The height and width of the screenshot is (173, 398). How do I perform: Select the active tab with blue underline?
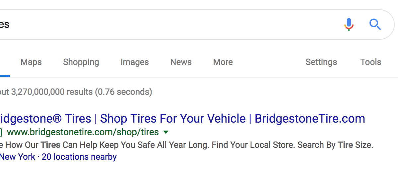(x=5, y=66)
